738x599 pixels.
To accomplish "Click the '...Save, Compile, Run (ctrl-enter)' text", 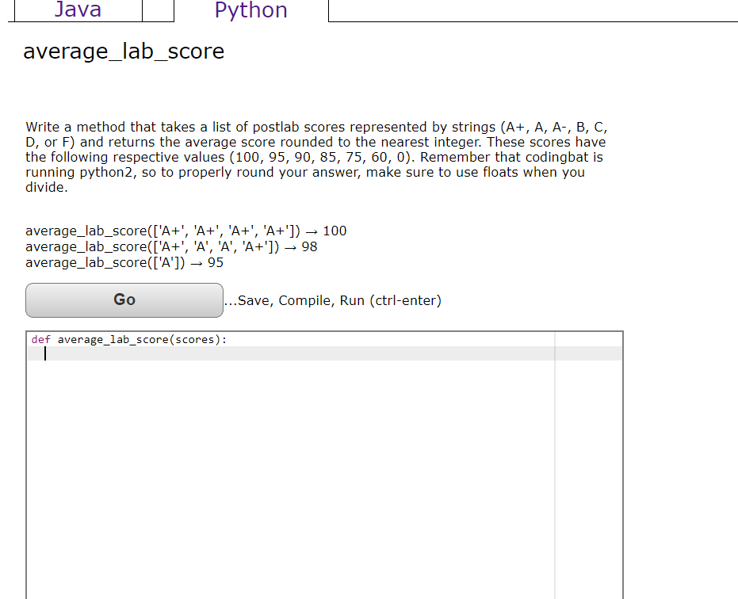I will (333, 300).
